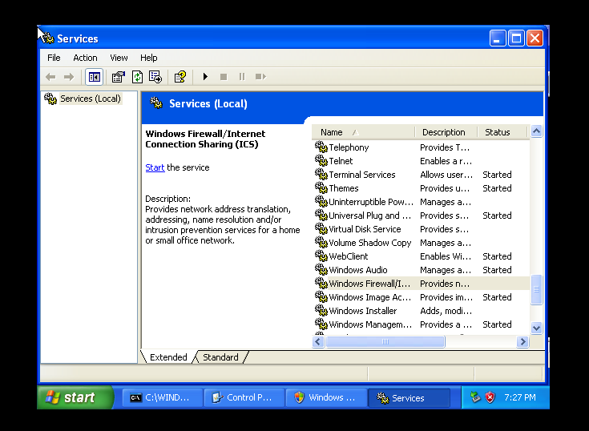The width and height of the screenshot is (589, 431).
Task: Switch to the Control Panel taskbar button
Action: [244, 397]
